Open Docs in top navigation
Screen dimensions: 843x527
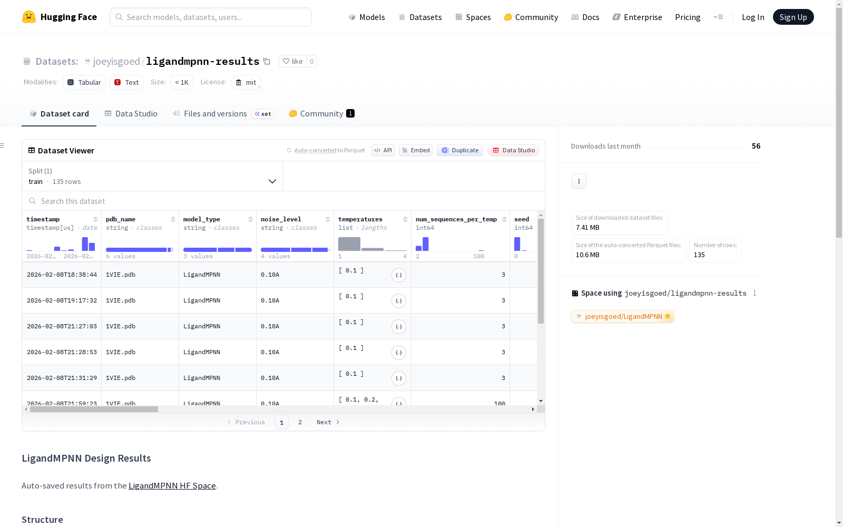coord(585,17)
